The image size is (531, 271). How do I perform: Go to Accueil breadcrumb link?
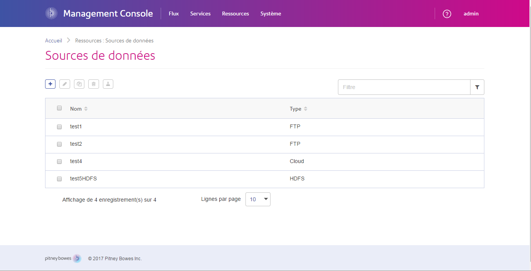pos(54,40)
